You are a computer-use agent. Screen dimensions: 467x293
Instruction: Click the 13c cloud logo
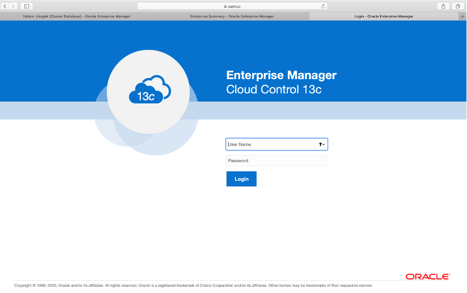pyautogui.click(x=150, y=89)
